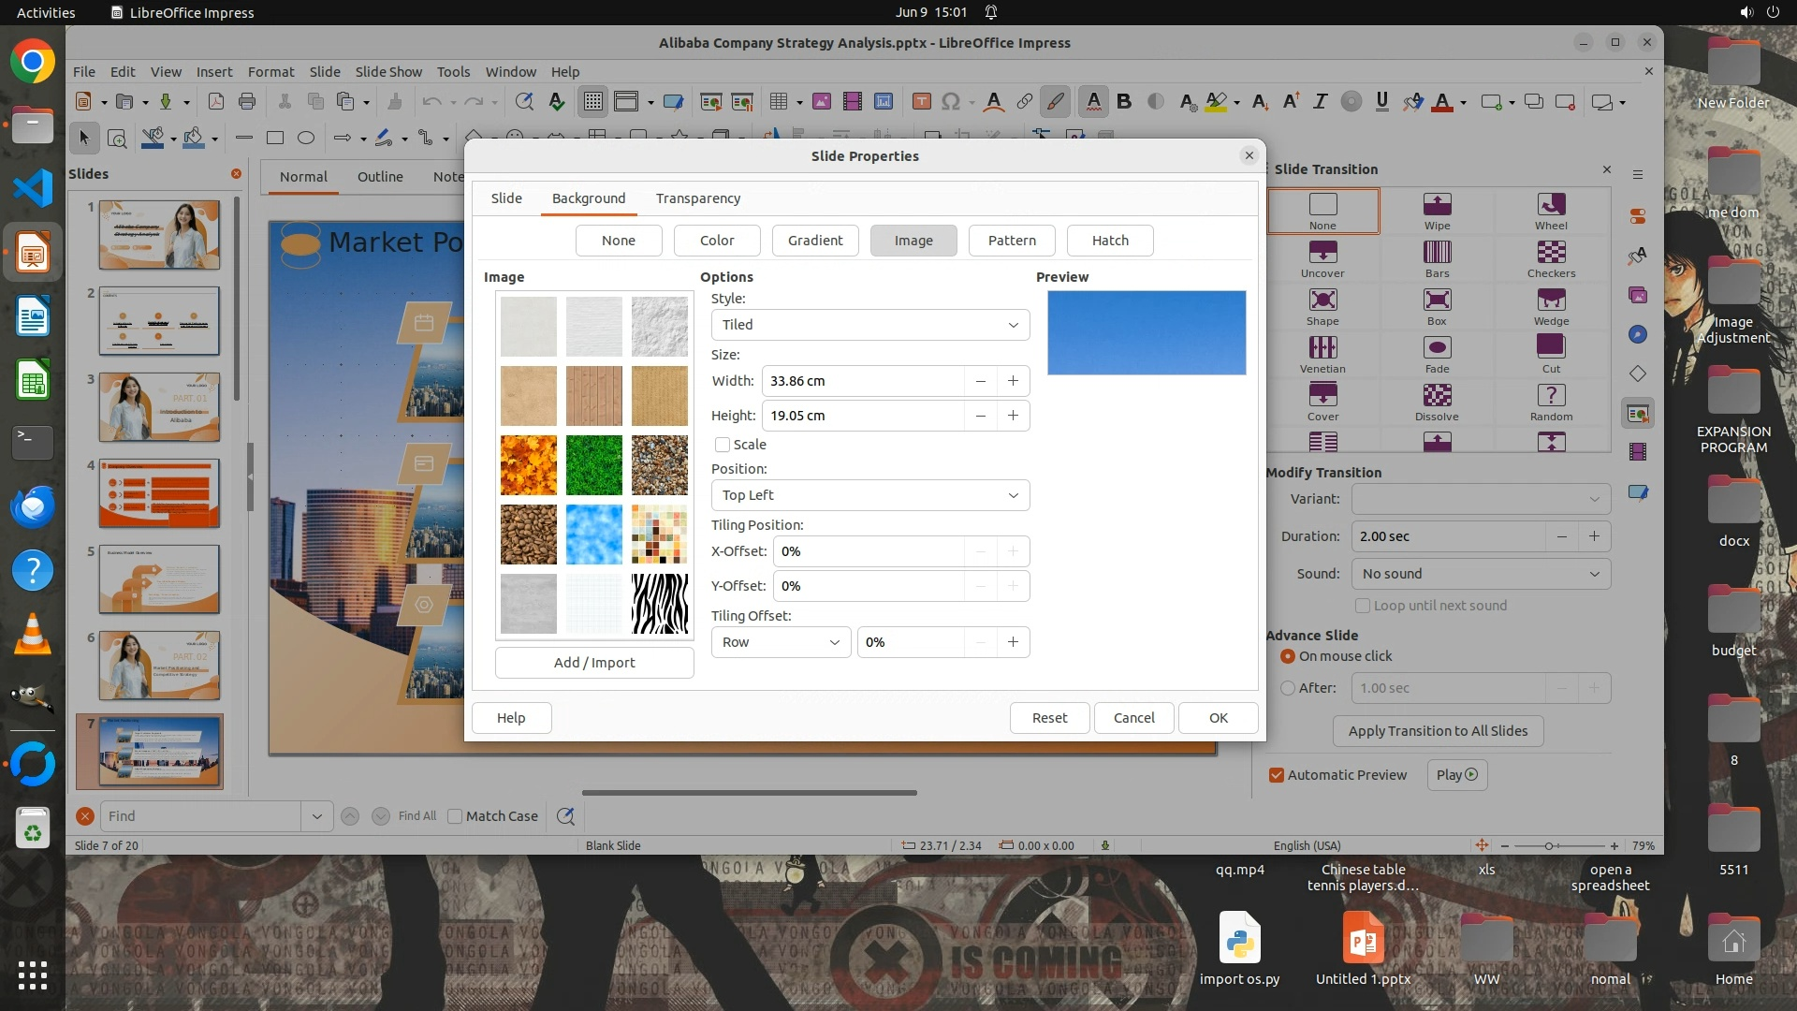Open the Style dropdown showing Tiled
The width and height of the screenshot is (1797, 1011).
(x=869, y=325)
